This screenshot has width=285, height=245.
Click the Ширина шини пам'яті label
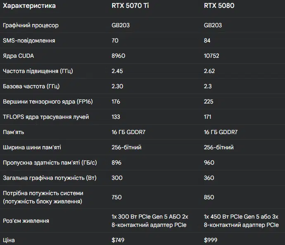point(32,147)
